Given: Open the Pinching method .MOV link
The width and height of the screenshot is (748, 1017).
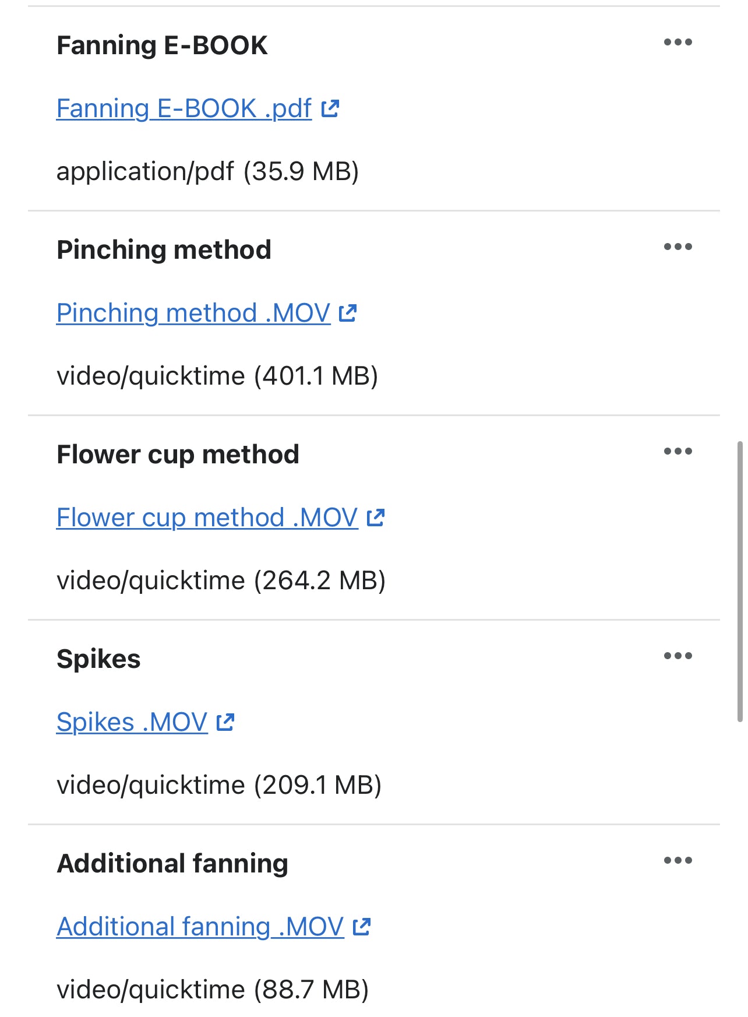Looking at the screenshot, I should (193, 314).
